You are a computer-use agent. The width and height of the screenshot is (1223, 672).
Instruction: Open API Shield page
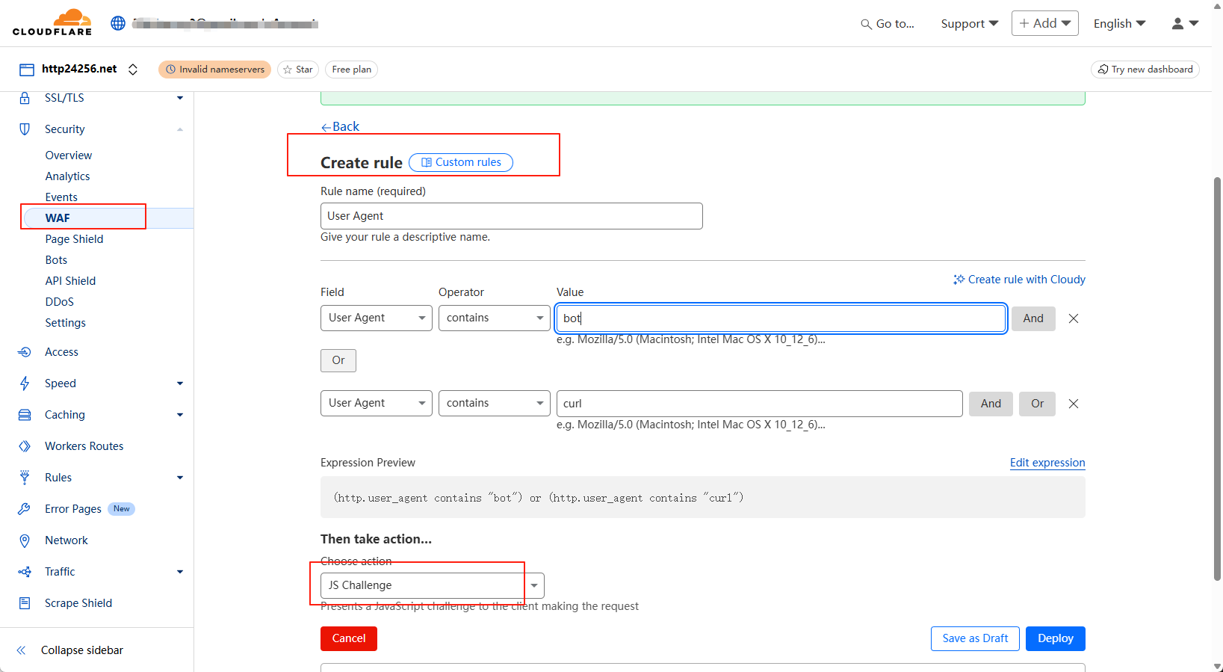[70, 281]
